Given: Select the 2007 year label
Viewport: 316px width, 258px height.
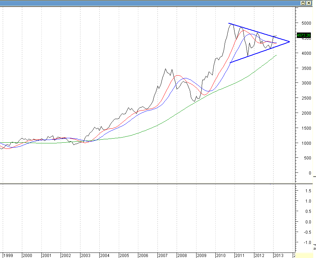Looking at the screenshot, I should [163, 255].
